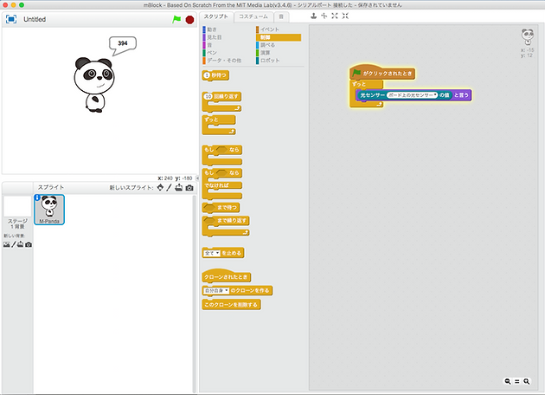Reset script area zoom with equals icon
Image resolution: width=545 pixels, height=395 pixels.
pyautogui.click(x=517, y=381)
